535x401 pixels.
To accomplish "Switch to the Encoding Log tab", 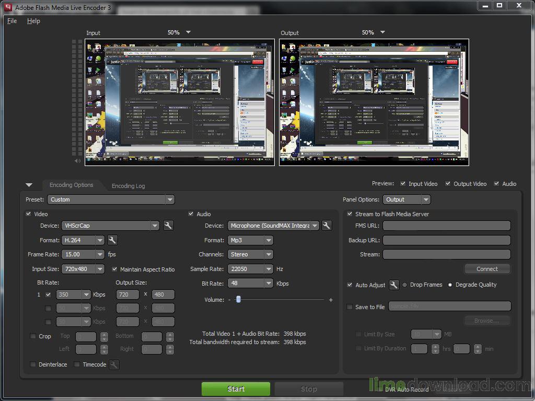I will click(128, 185).
